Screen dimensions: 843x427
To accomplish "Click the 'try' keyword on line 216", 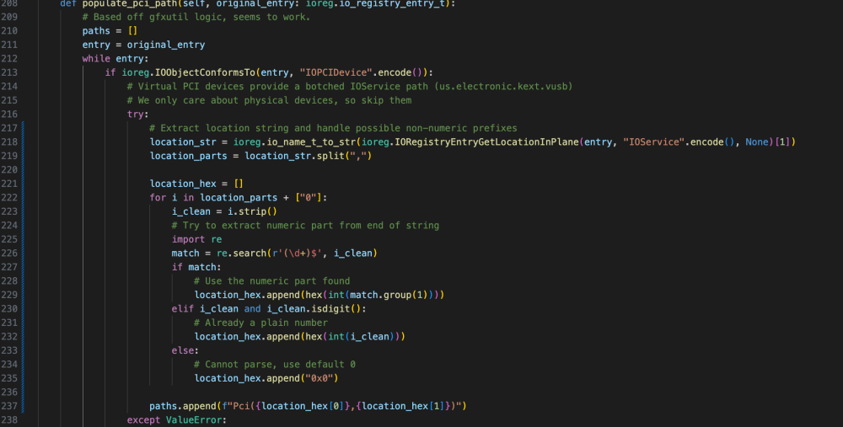I will [x=135, y=115].
